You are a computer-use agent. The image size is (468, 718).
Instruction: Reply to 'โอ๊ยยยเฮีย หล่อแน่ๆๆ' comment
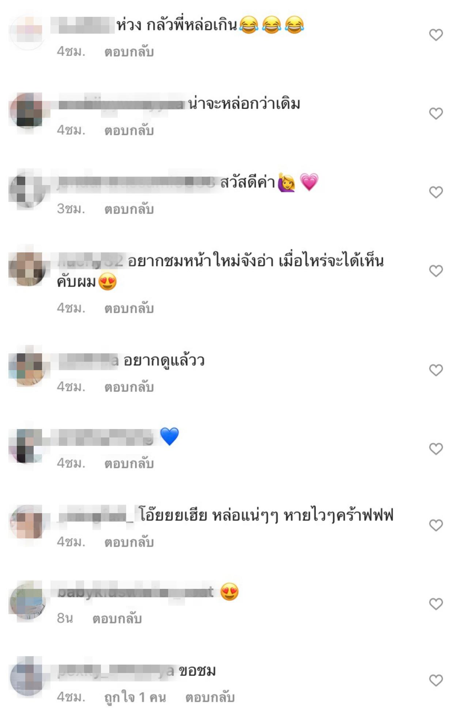point(129,542)
